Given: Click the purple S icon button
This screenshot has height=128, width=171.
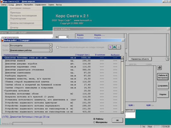Looking at the screenshot, I should tap(110, 47).
